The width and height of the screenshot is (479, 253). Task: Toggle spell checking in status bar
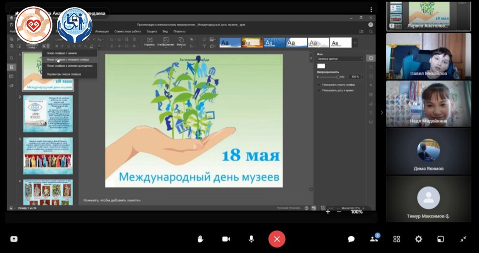[314, 208]
